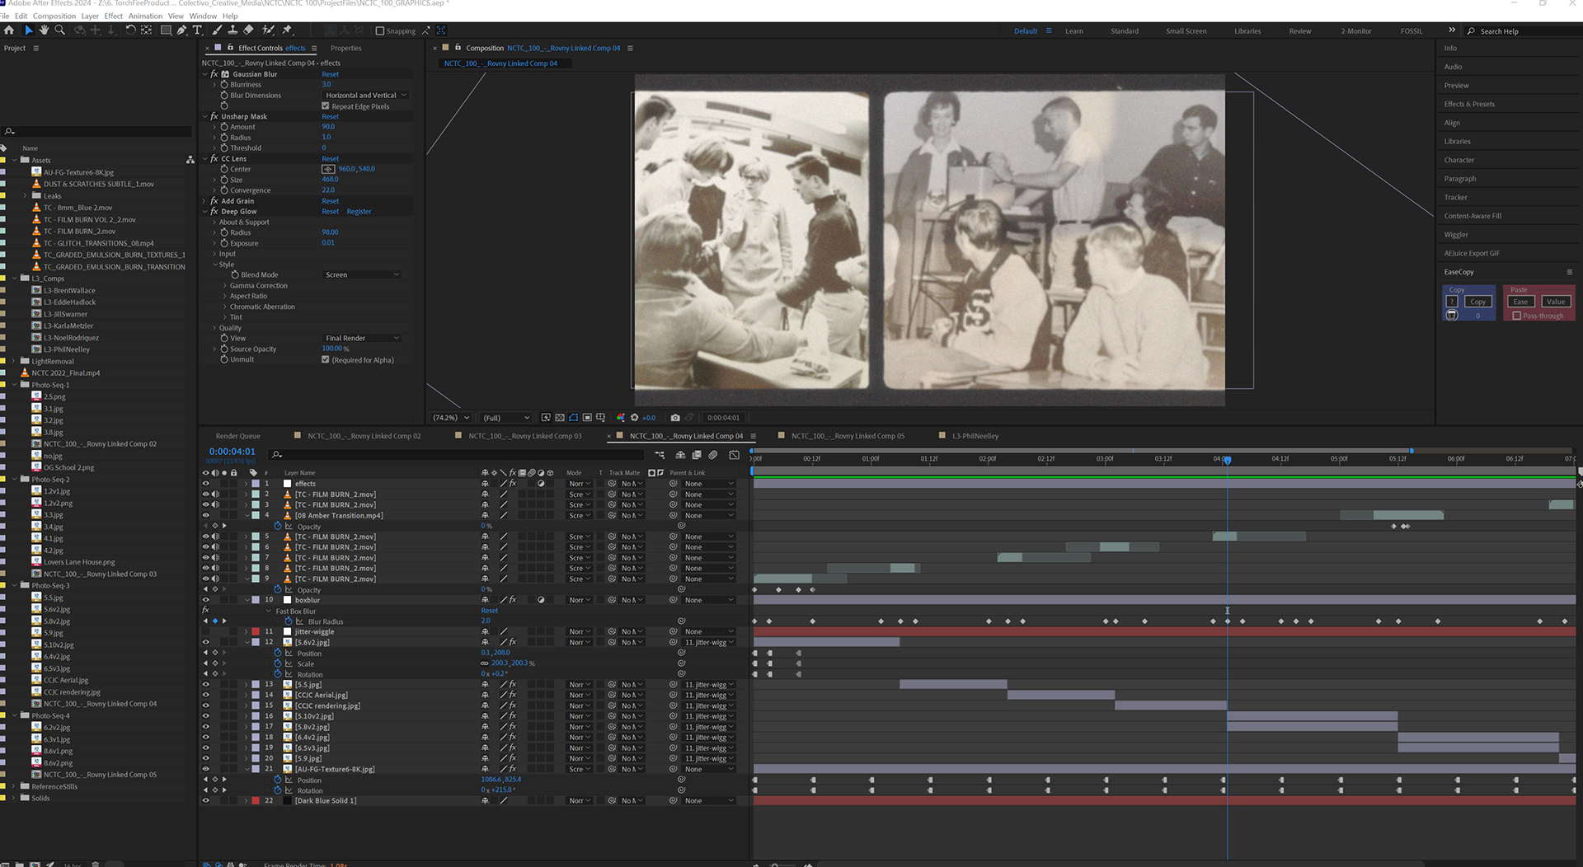Click the EaseCopy Value paste button

(x=1555, y=302)
